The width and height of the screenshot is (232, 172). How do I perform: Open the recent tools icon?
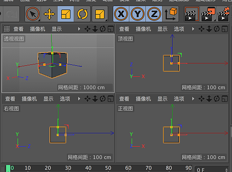click(100, 14)
